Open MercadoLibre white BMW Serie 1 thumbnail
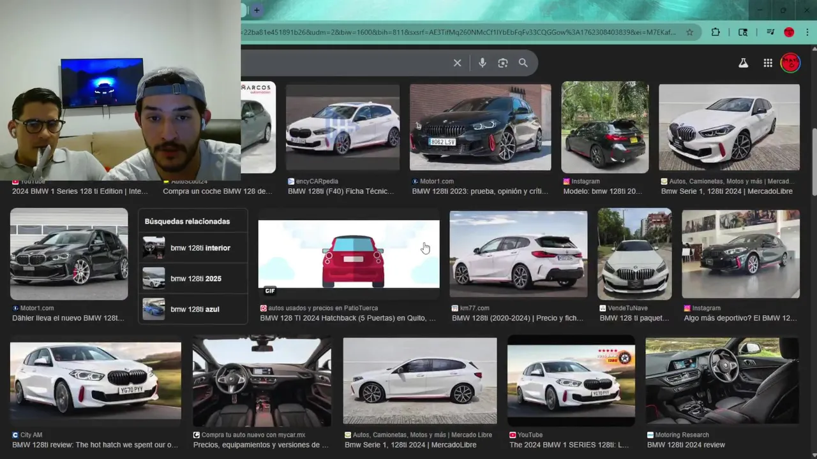Image resolution: width=817 pixels, height=459 pixels. (x=729, y=127)
